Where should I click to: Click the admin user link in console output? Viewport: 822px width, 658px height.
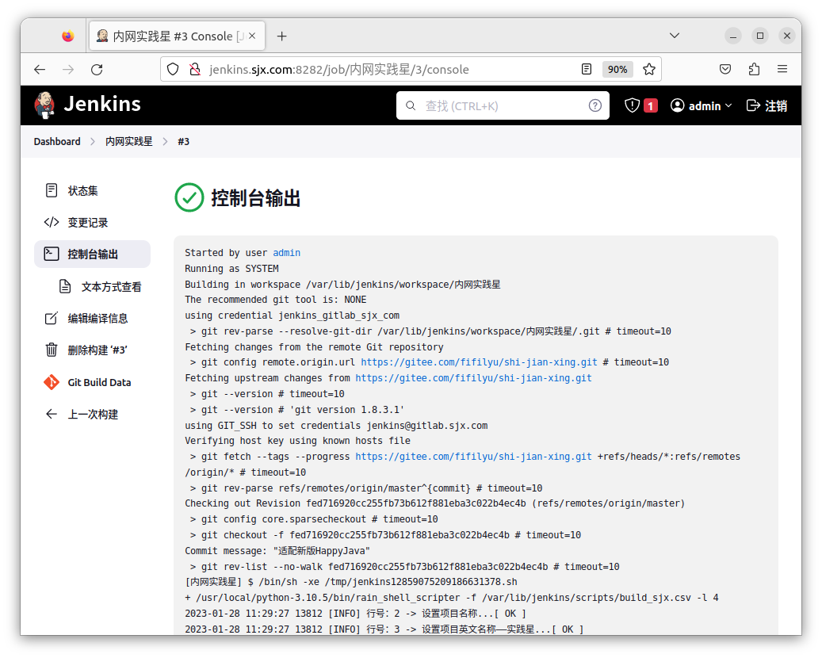[x=286, y=253]
